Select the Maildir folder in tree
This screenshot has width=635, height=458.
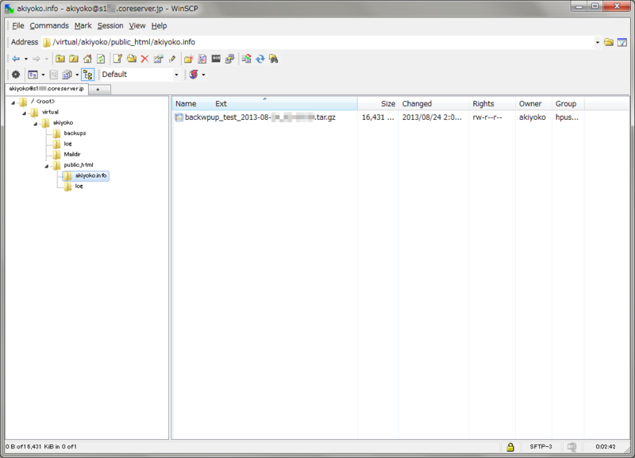[72, 154]
